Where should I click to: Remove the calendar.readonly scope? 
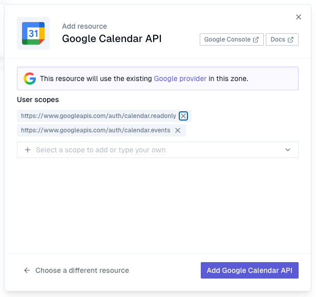pos(183,116)
